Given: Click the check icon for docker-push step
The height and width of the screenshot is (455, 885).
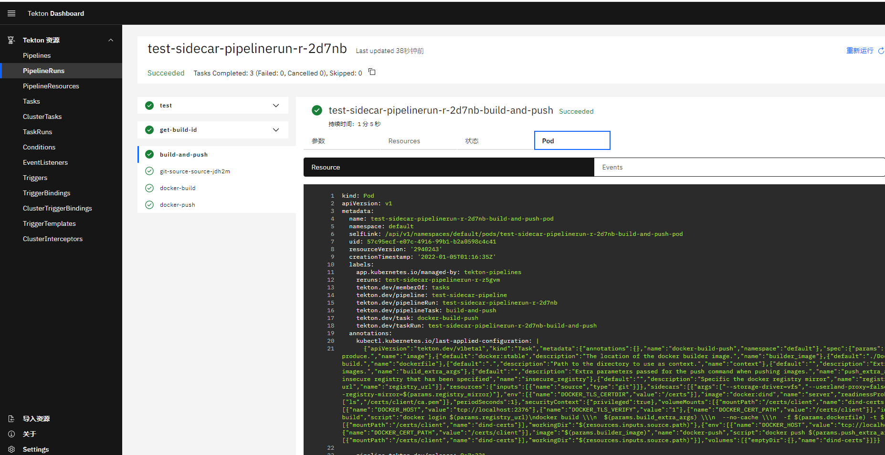Looking at the screenshot, I should tap(149, 204).
